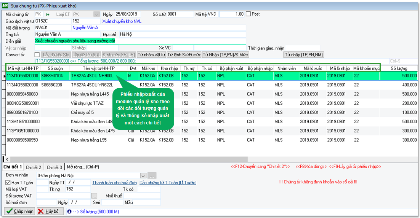Viewport: 420px width, 218px height.
Task: Click cell Chỉ may số 5
Action: coord(82,112)
